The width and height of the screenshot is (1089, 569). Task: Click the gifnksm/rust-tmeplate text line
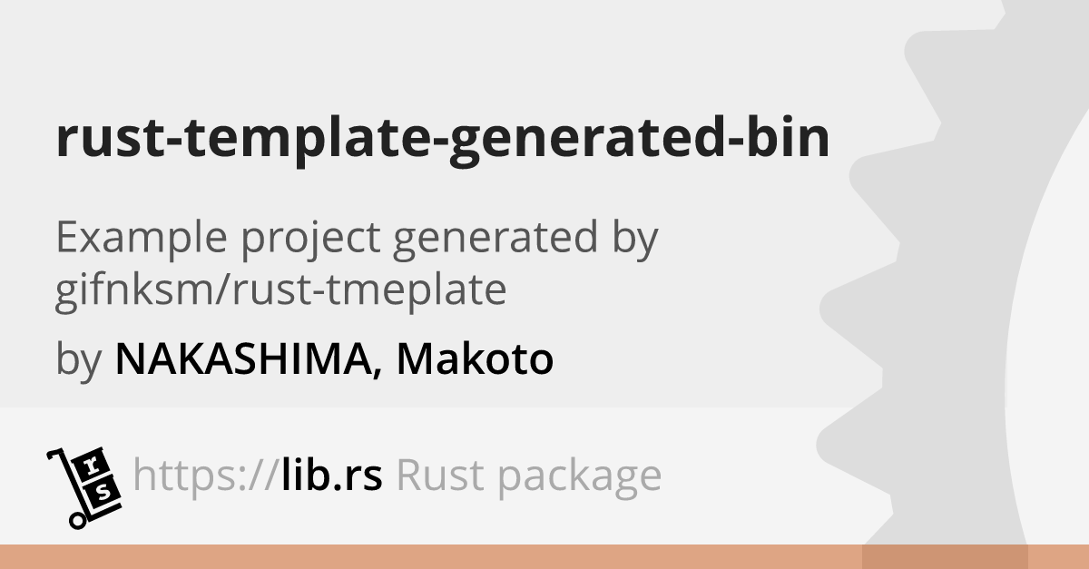[x=280, y=291]
